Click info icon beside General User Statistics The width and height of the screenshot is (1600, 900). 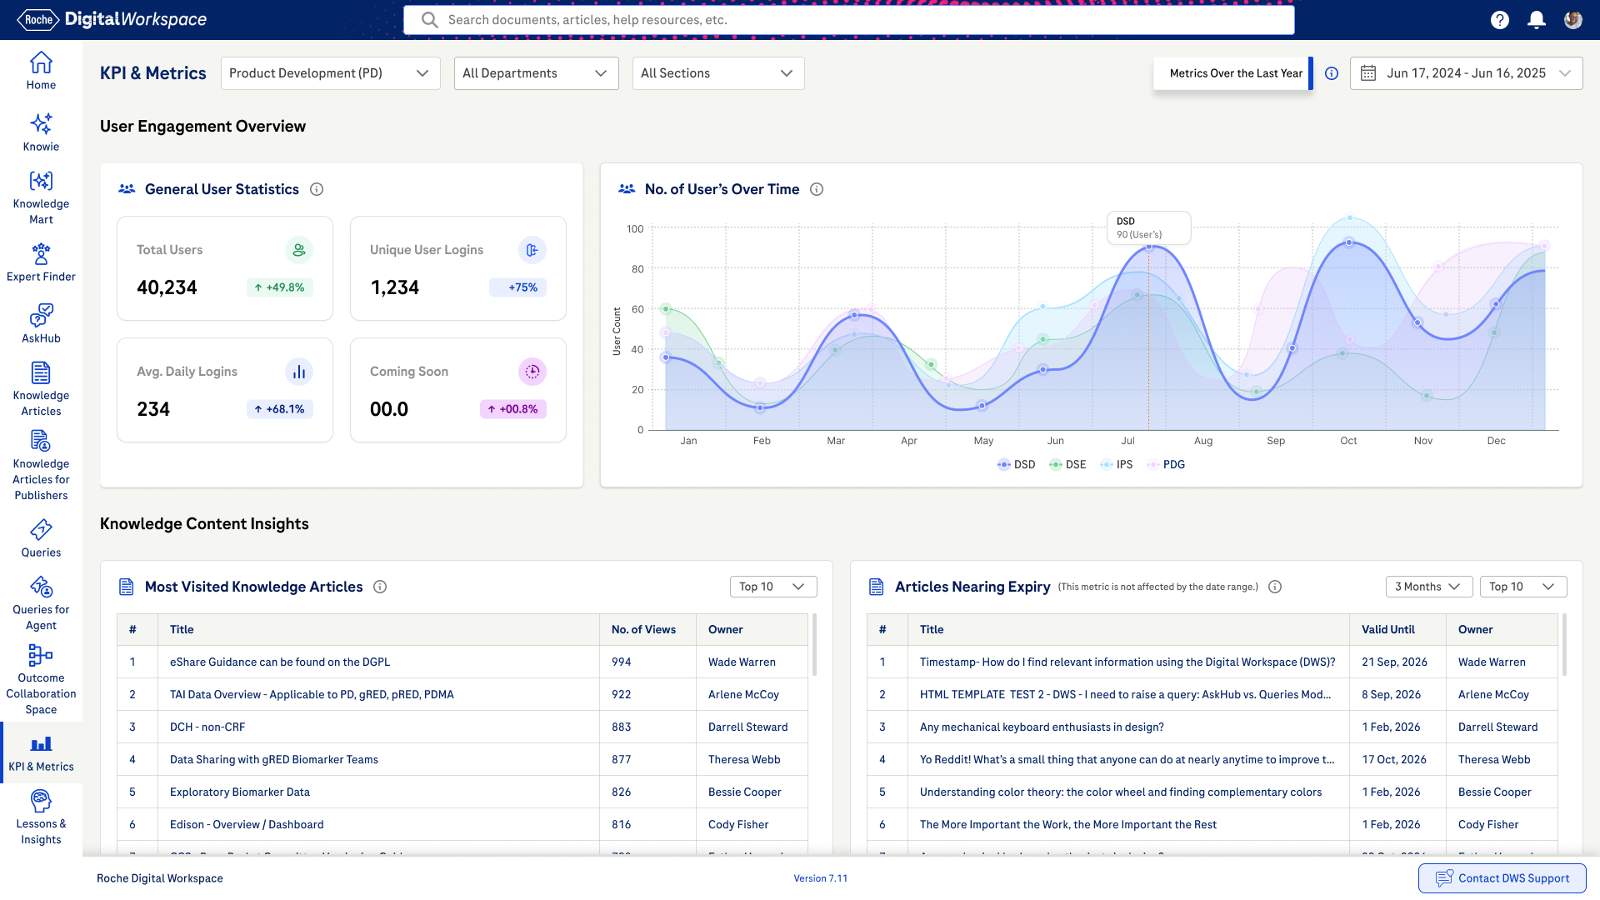click(x=317, y=189)
